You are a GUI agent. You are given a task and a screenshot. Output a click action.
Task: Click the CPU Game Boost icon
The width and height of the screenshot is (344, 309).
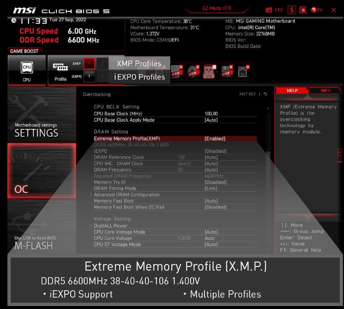pyautogui.click(x=26, y=69)
